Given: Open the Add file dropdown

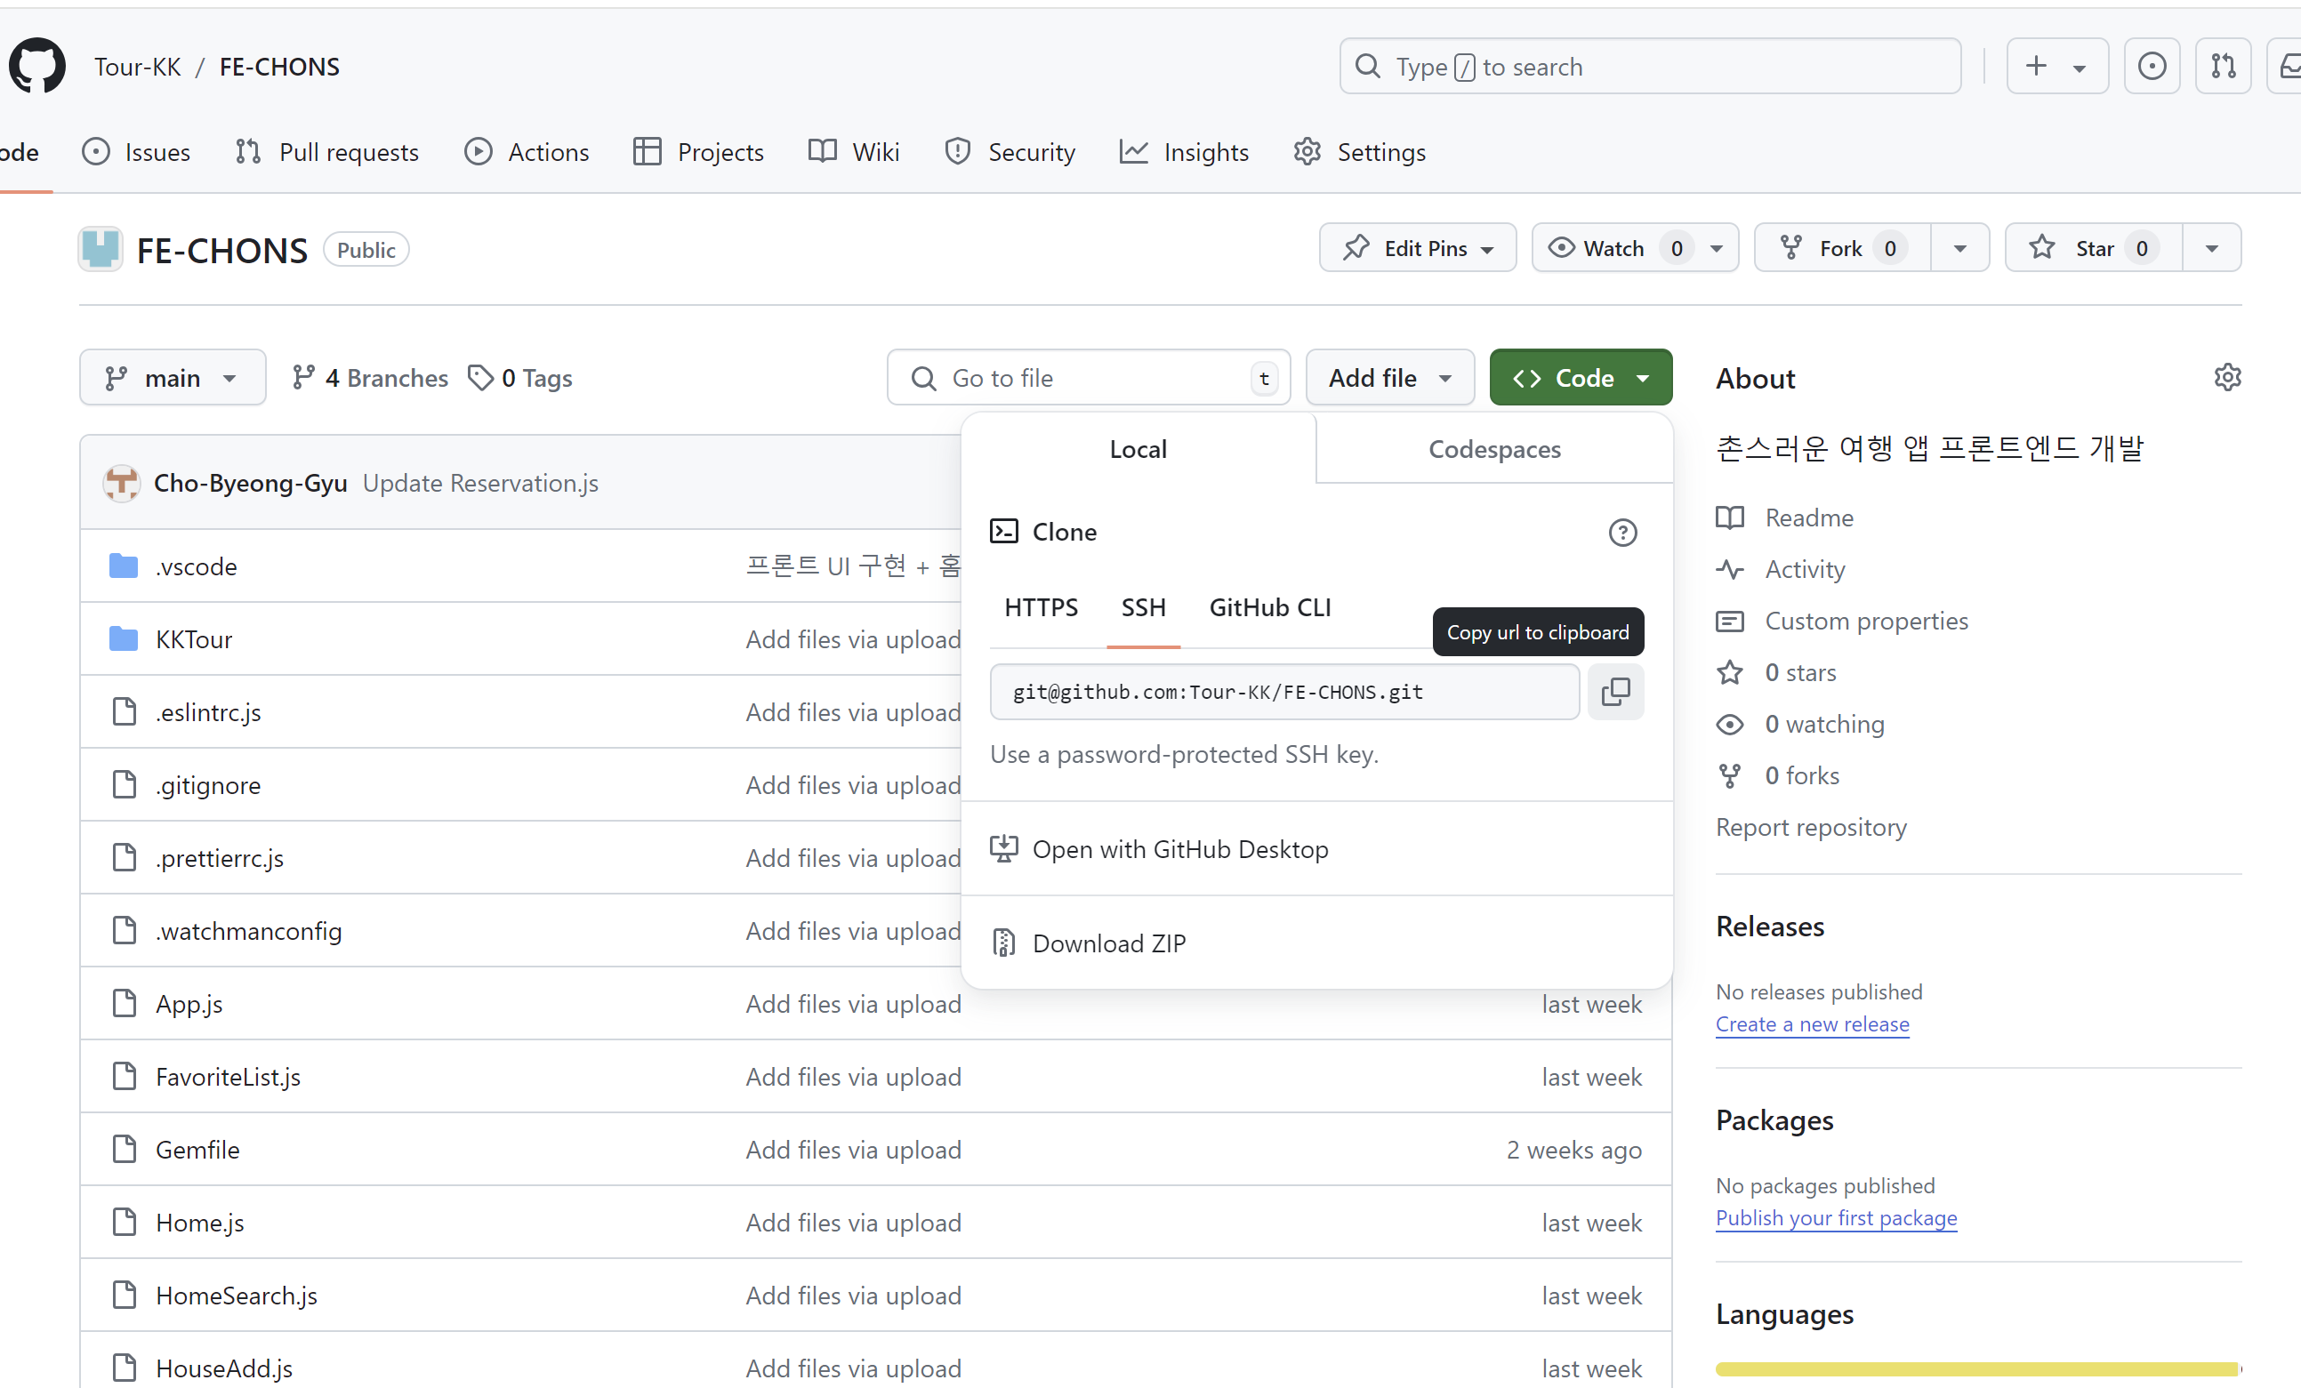Looking at the screenshot, I should pyautogui.click(x=1389, y=377).
